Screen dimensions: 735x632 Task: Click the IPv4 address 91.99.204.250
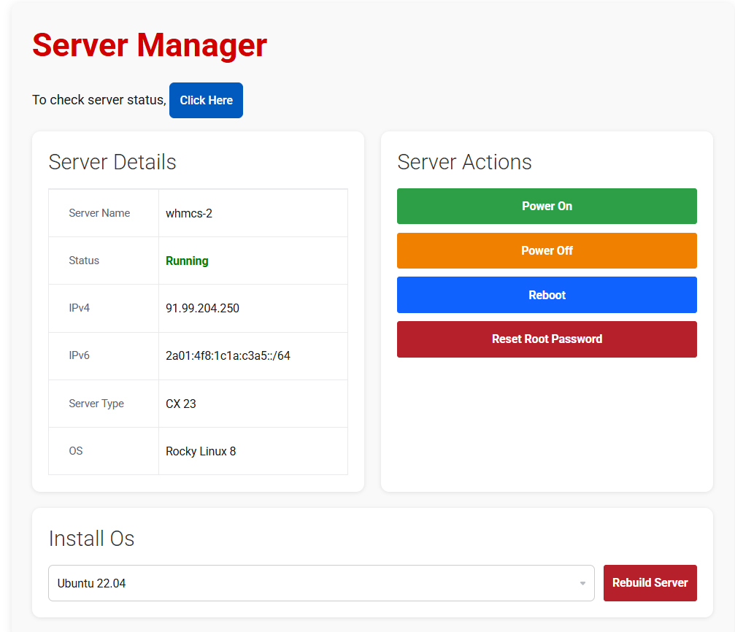pos(202,308)
